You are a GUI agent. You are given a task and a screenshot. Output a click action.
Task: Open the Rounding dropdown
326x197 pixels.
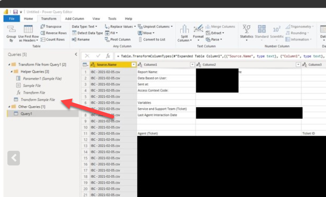(297, 33)
